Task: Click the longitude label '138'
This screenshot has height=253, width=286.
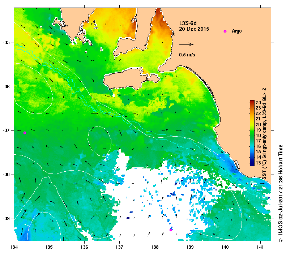Action: click(155, 247)
